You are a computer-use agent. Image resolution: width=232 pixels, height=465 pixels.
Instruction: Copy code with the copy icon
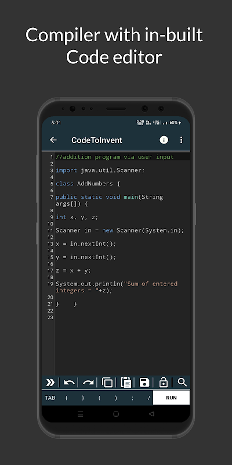coord(107,382)
